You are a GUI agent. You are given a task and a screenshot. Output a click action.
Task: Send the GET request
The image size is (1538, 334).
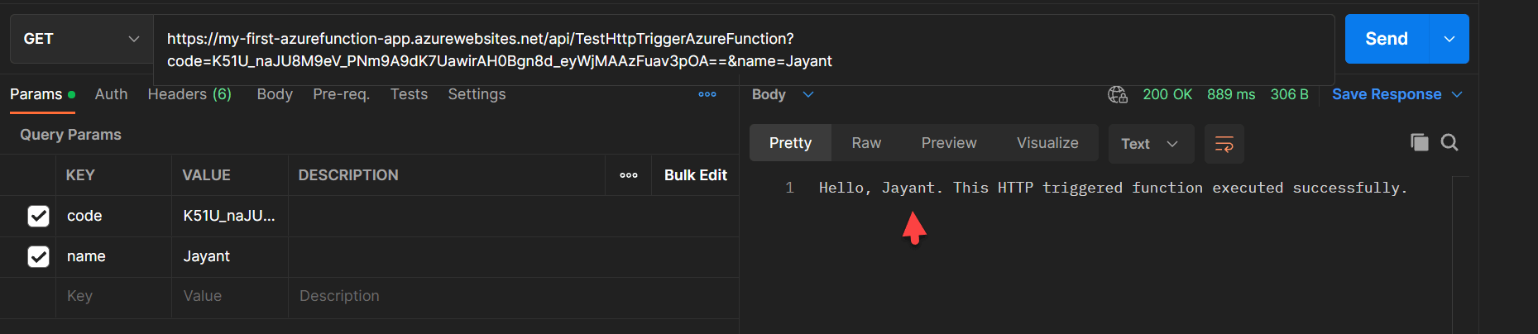coord(1387,39)
